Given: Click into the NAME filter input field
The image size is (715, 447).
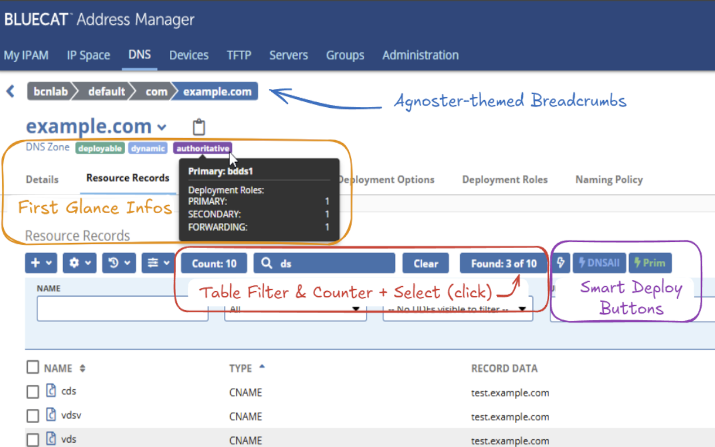Looking at the screenshot, I should point(122,309).
